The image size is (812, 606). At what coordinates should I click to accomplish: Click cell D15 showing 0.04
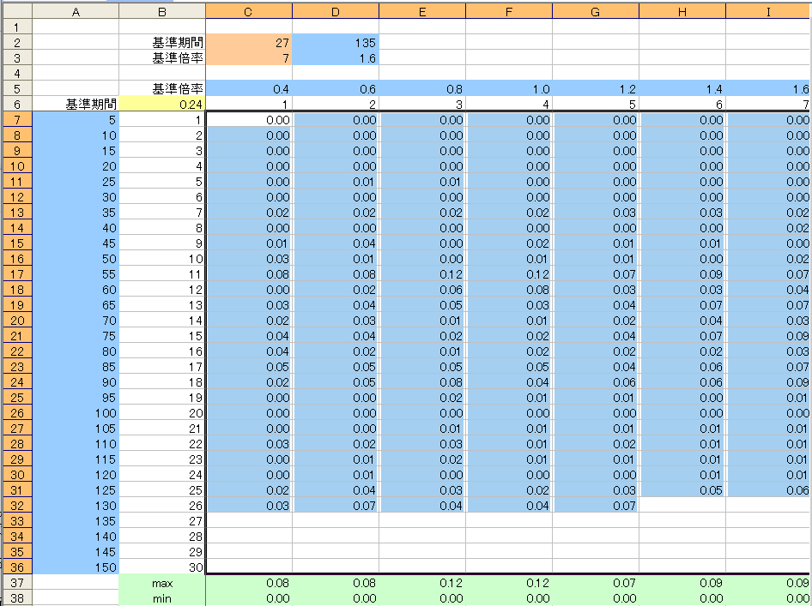[x=336, y=243]
